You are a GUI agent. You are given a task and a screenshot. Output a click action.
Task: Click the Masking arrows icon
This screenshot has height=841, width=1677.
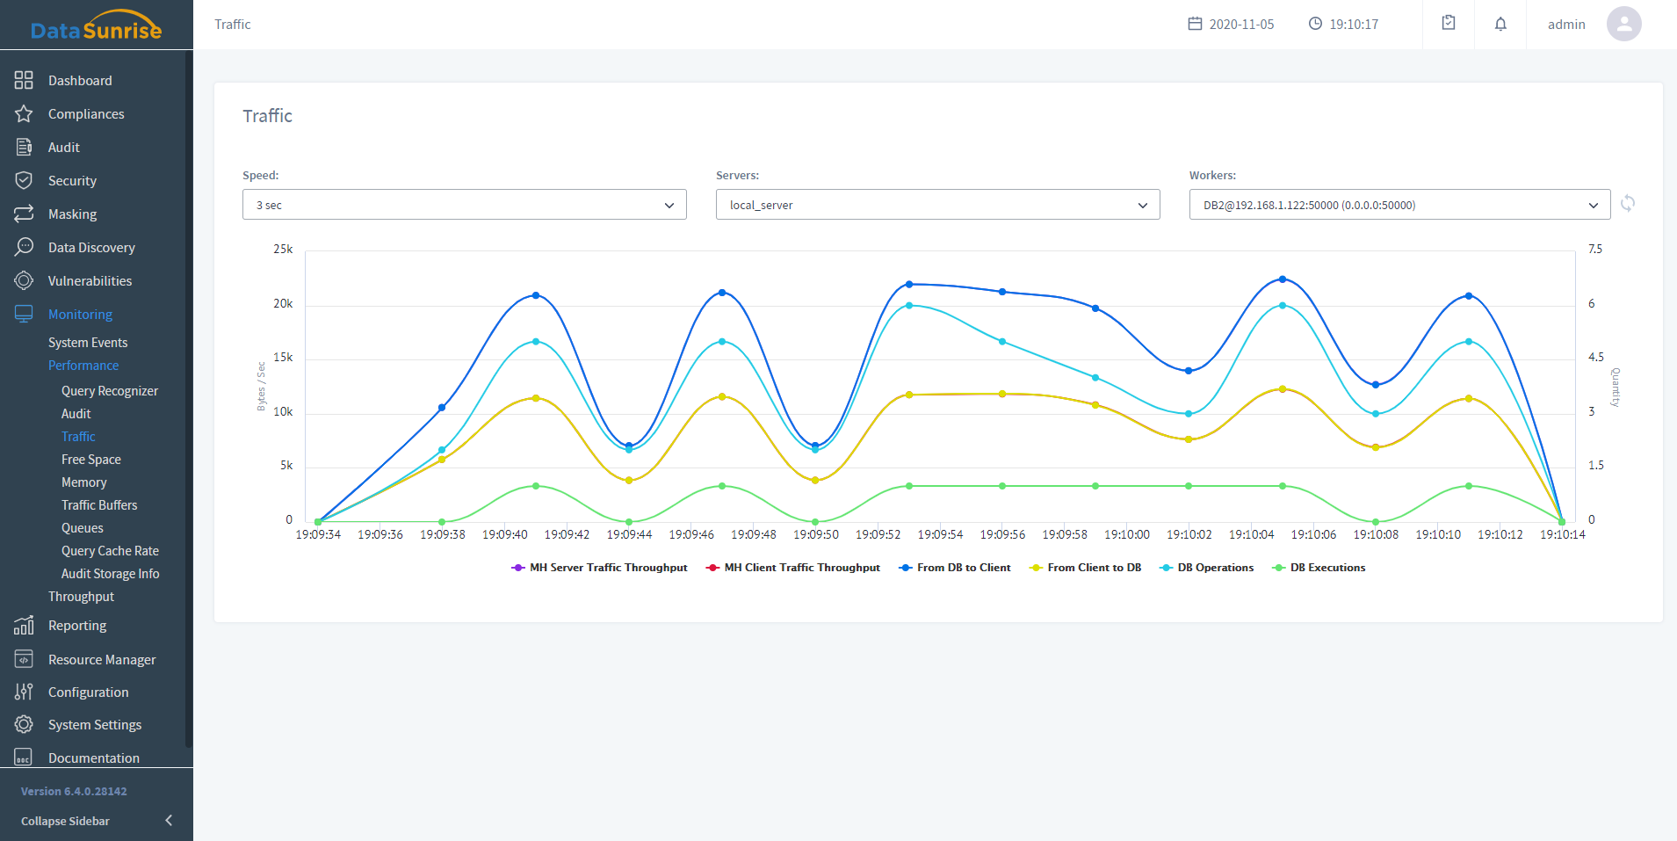point(24,214)
